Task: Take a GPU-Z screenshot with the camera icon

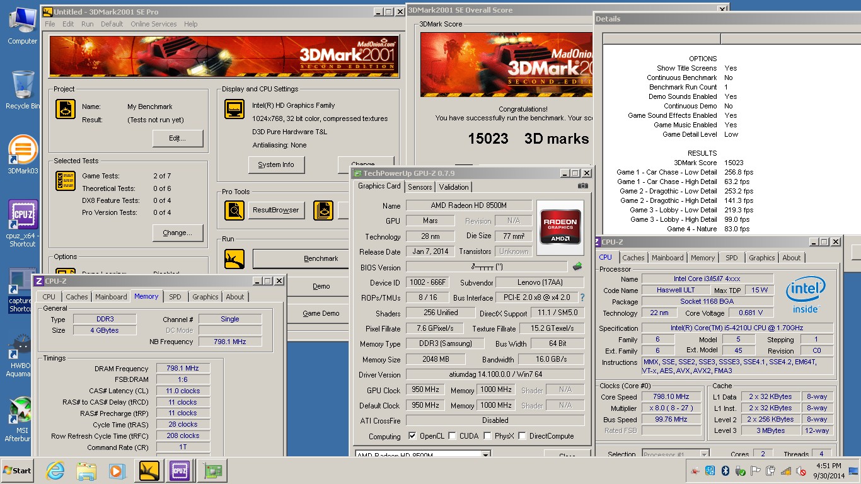Action: [x=583, y=186]
